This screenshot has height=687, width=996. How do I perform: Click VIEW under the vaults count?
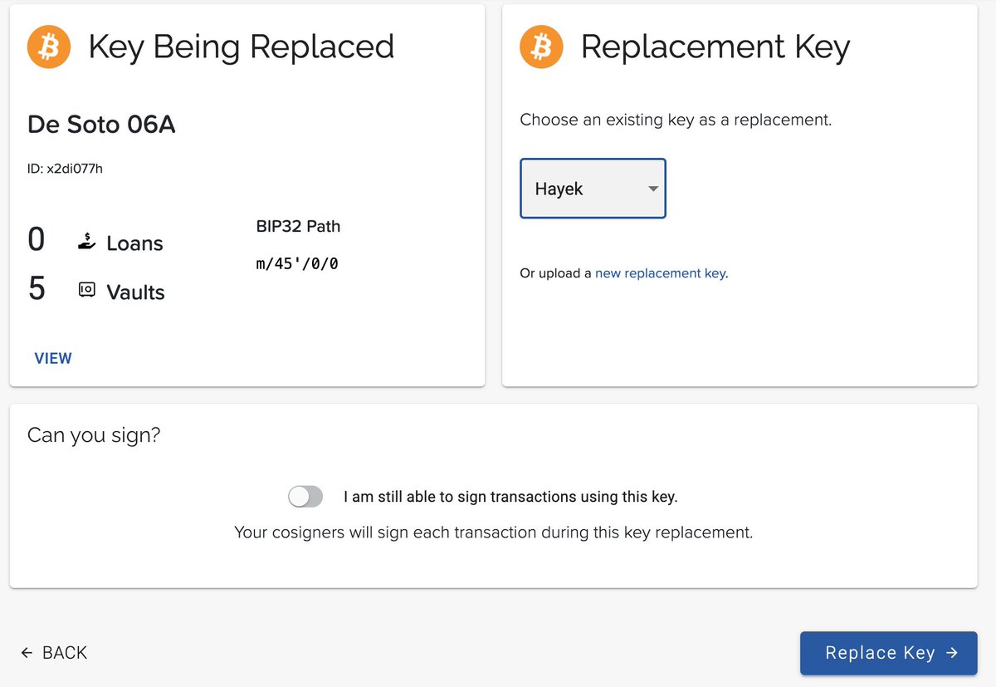click(52, 358)
